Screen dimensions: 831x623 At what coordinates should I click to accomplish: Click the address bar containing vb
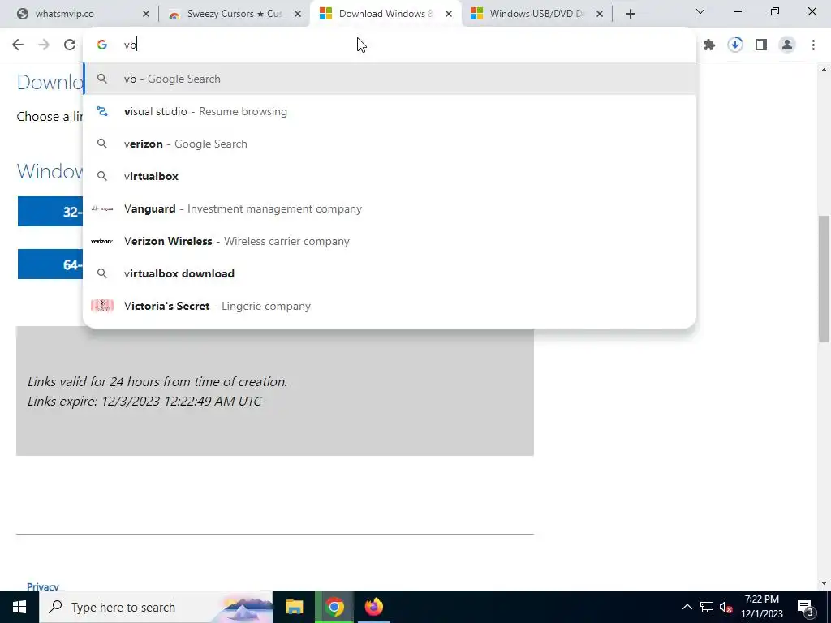click(390, 45)
